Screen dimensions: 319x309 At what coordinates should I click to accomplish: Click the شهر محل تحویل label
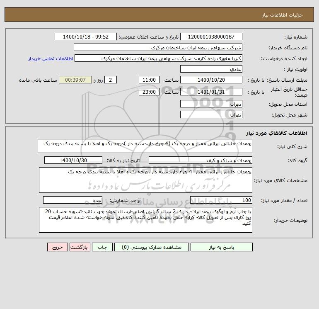click(290, 115)
